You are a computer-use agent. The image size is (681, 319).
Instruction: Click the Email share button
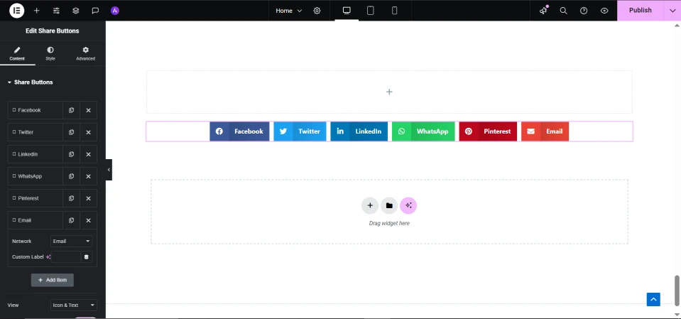(x=545, y=131)
